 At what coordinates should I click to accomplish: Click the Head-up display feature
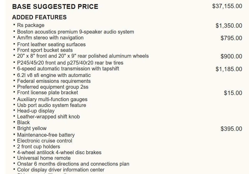point(36,111)
